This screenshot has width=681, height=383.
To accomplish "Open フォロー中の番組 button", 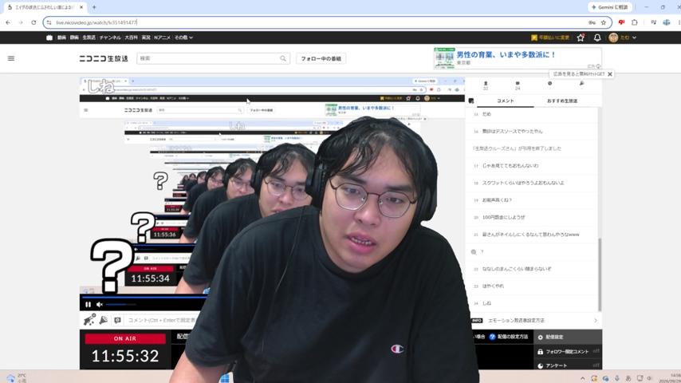I will pyautogui.click(x=321, y=58).
